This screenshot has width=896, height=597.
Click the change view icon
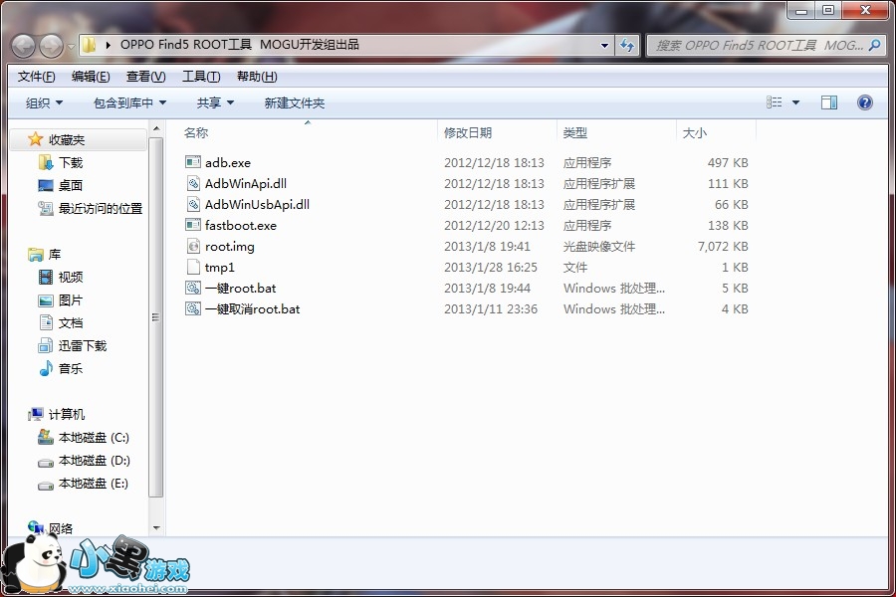[775, 102]
